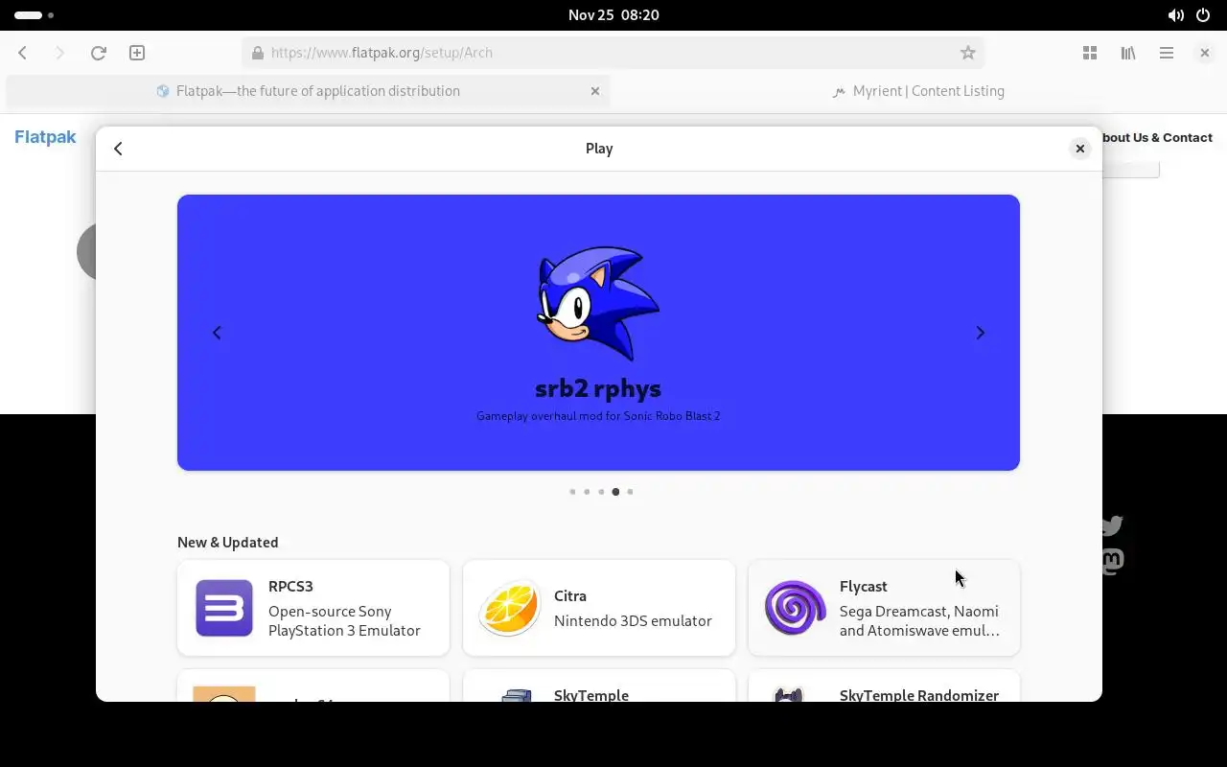Screen dimensions: 1227x767
Task: Open the Flycast Sega Dreamcast card
Action: coord(884,608)
